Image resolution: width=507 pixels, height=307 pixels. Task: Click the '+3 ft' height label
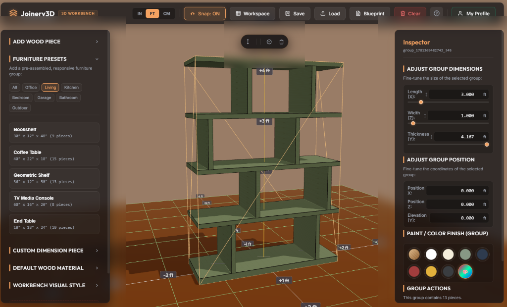point(264,121)
